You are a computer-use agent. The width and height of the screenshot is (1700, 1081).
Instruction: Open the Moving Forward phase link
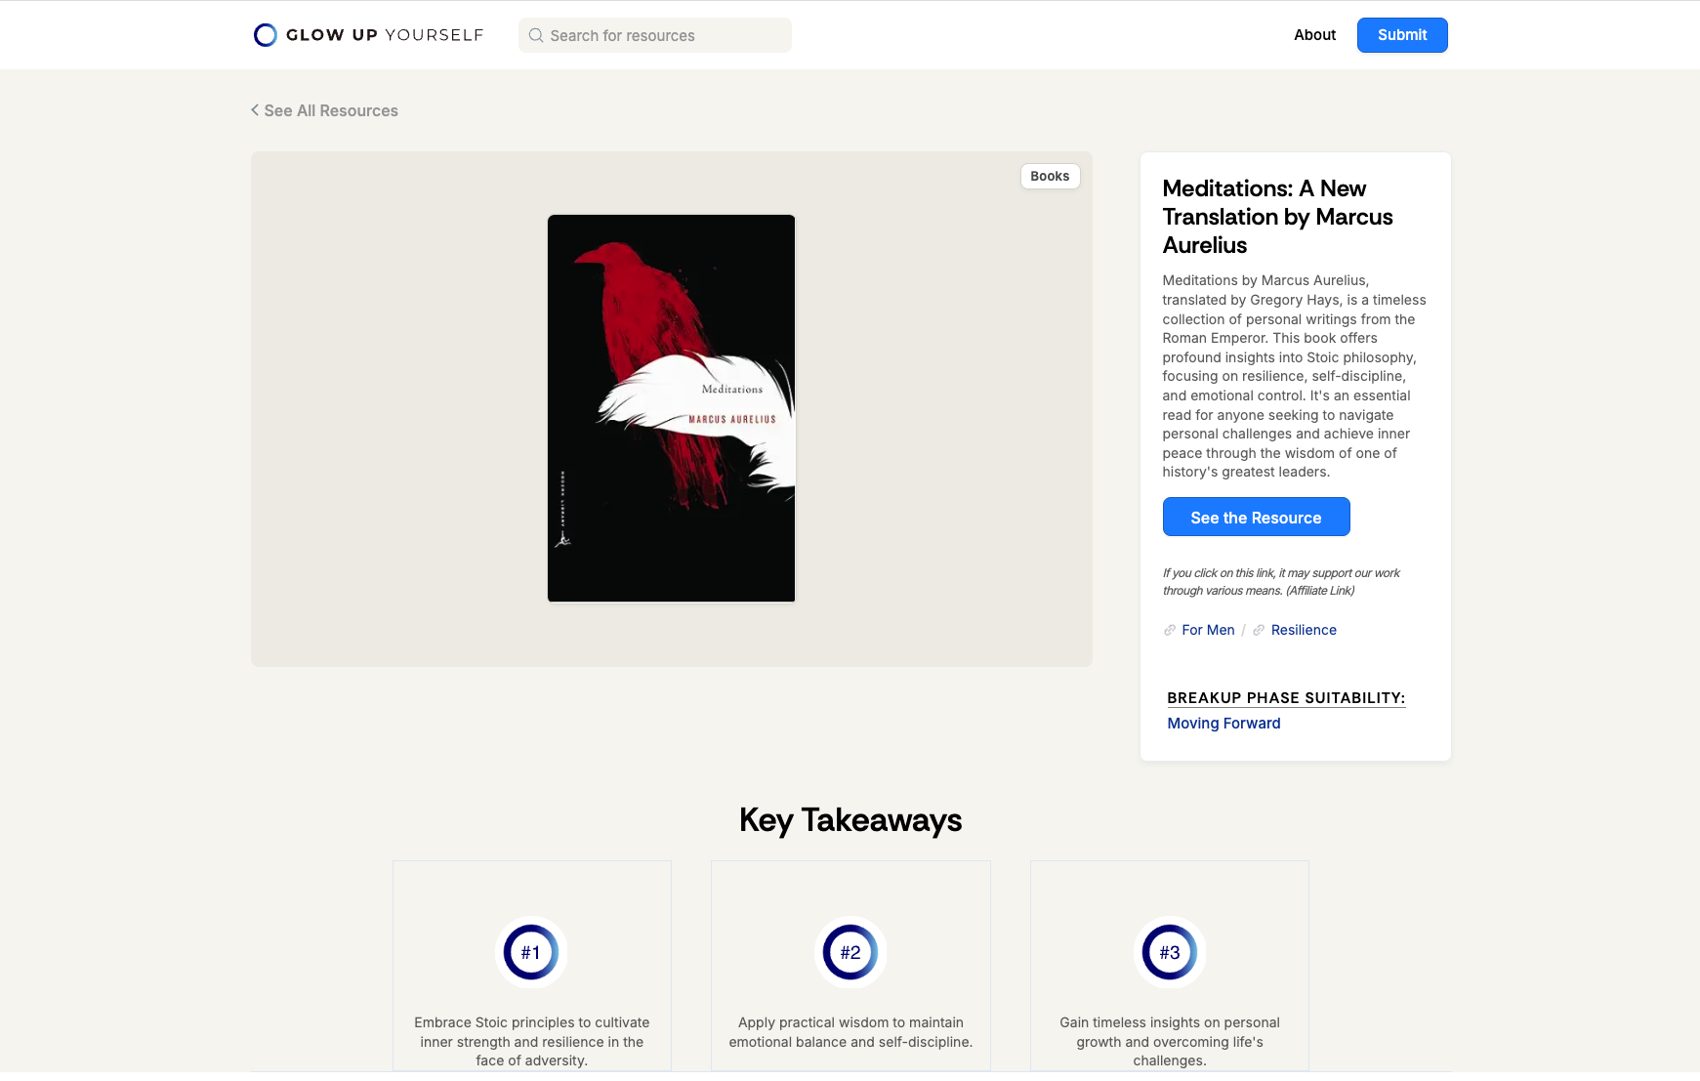point(1223,723)
